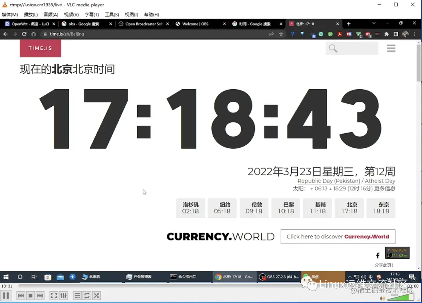
Task: Show the VLC playlist
Action: pos(77,296)
